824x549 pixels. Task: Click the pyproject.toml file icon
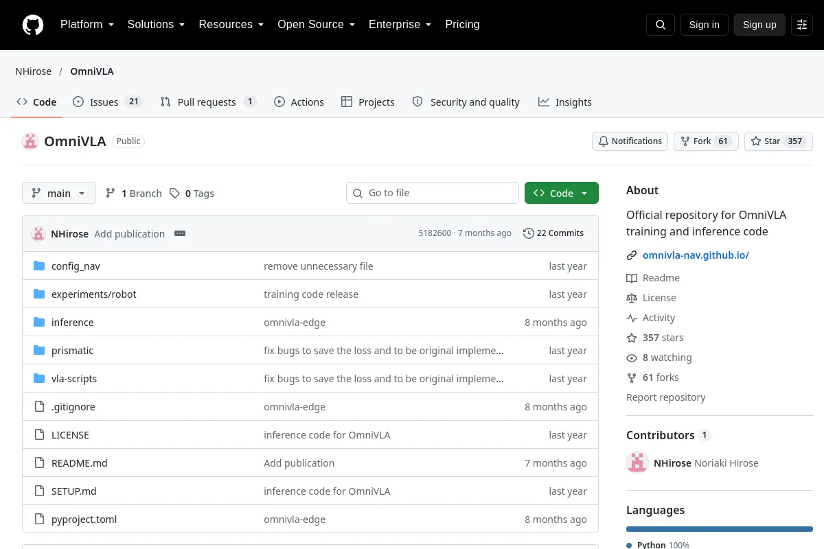[x=39, y=519]
